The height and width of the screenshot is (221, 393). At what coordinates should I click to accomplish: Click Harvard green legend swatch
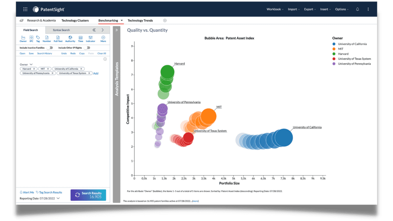pyautogui.click(x=334, y=54)
